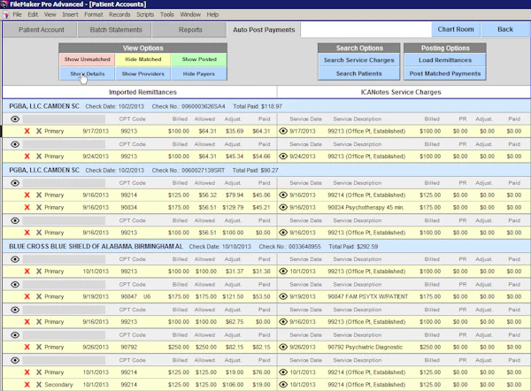Click gray X on the 10/1/2013 99213 row

tap(39, 272)
